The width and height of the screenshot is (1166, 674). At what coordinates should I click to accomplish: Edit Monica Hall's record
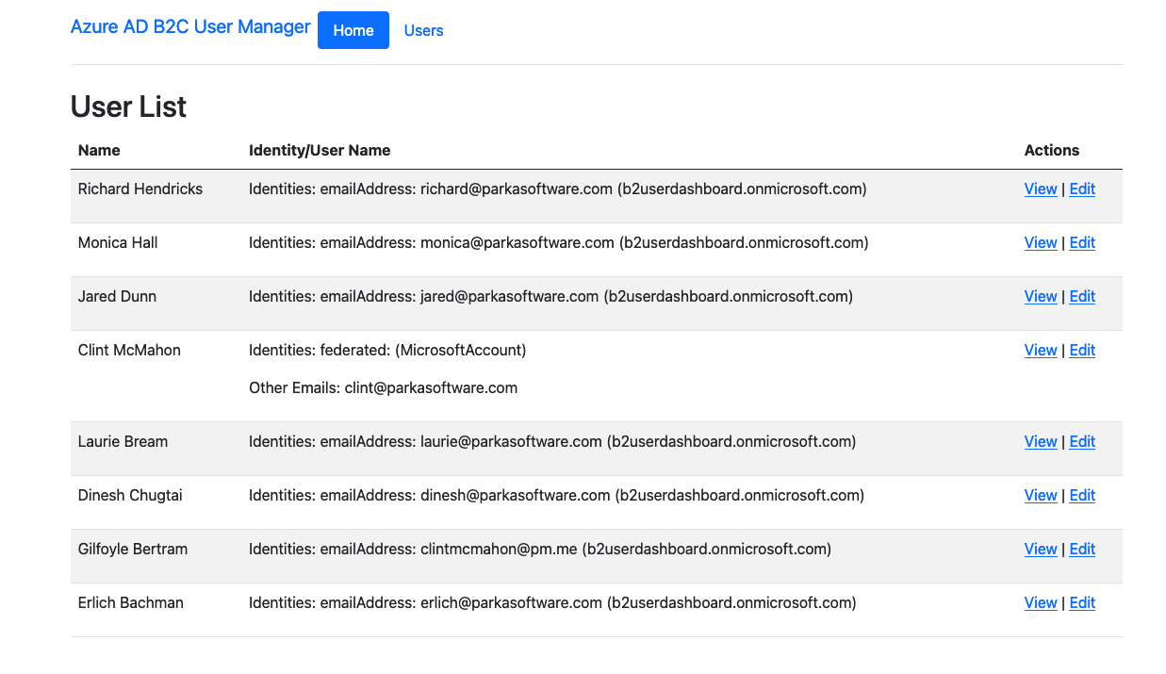[x=1082, y=242]
